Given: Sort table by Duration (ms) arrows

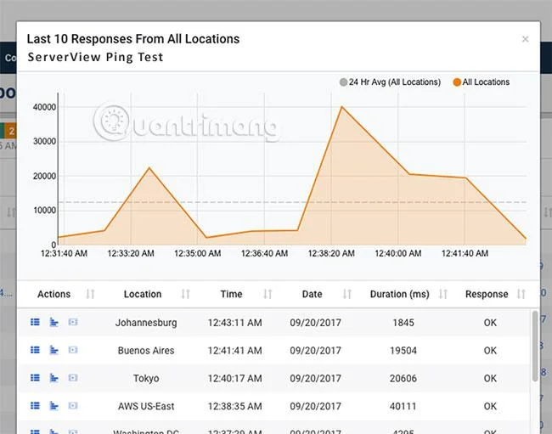Looking at the screenshot, I should coord(443,294).
